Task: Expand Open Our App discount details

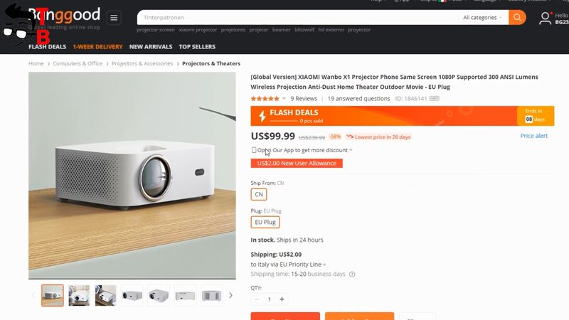Action: tap(351, 150)
